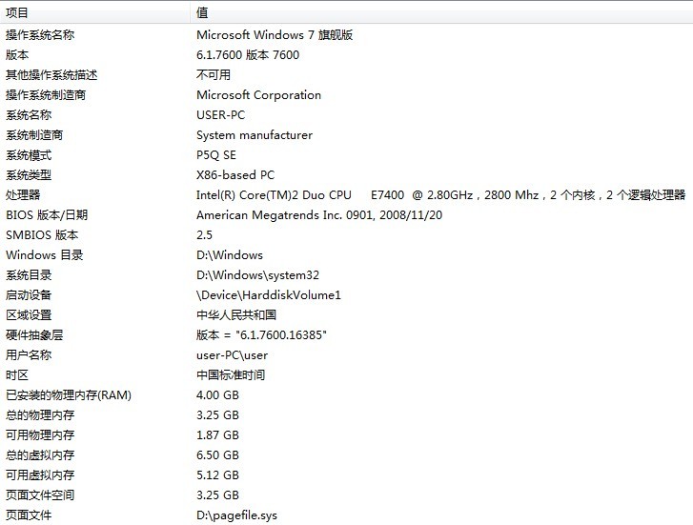
Task: Select value System manufacturer
Action: coord(255,135)
